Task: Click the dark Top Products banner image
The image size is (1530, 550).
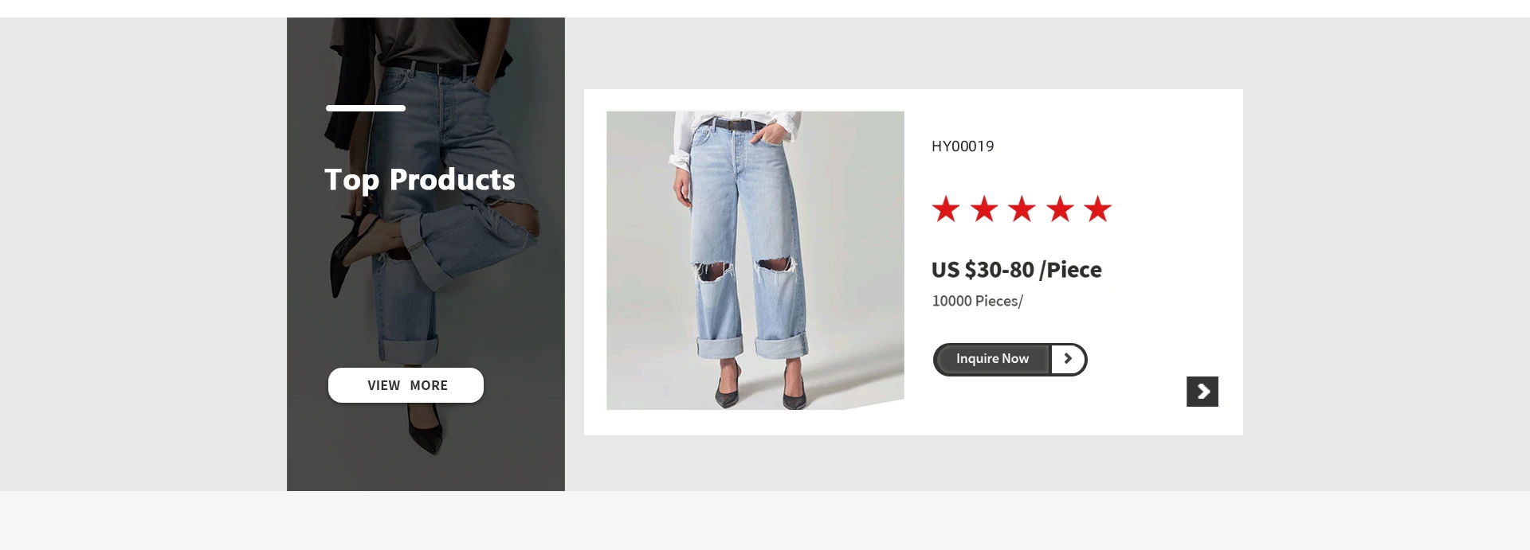Action: click(x=426, y=254)
